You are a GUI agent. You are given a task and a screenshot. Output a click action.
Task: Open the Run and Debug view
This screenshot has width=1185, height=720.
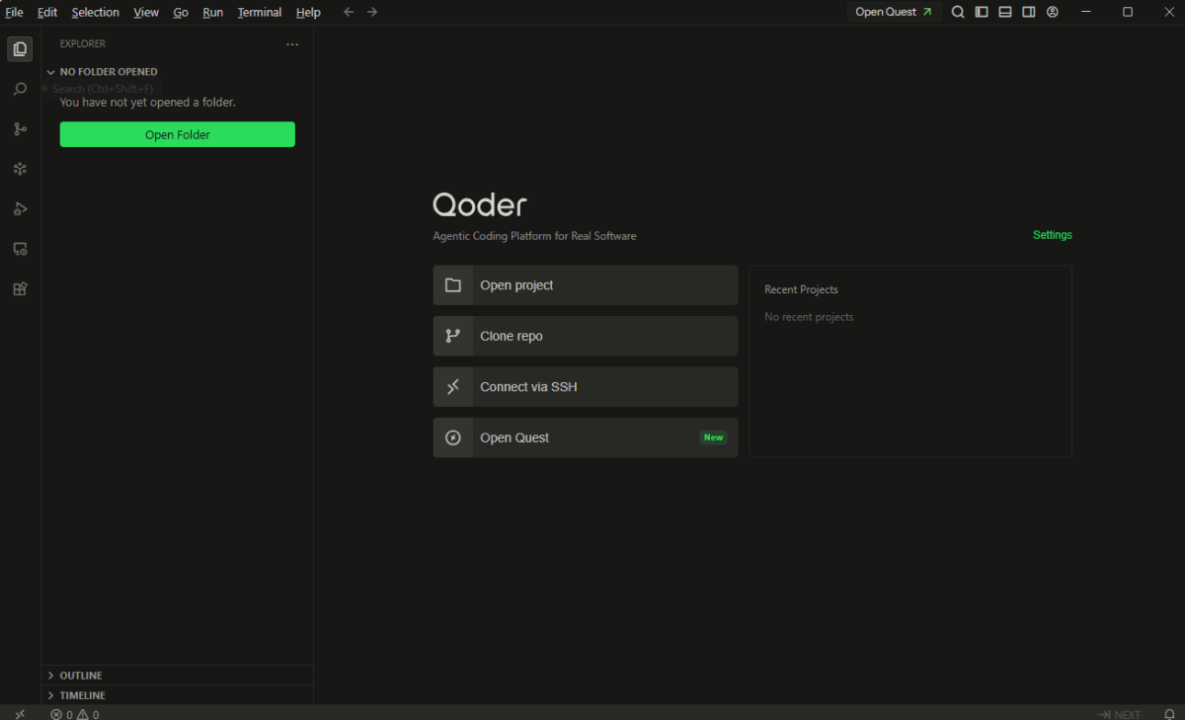point(20,209)
